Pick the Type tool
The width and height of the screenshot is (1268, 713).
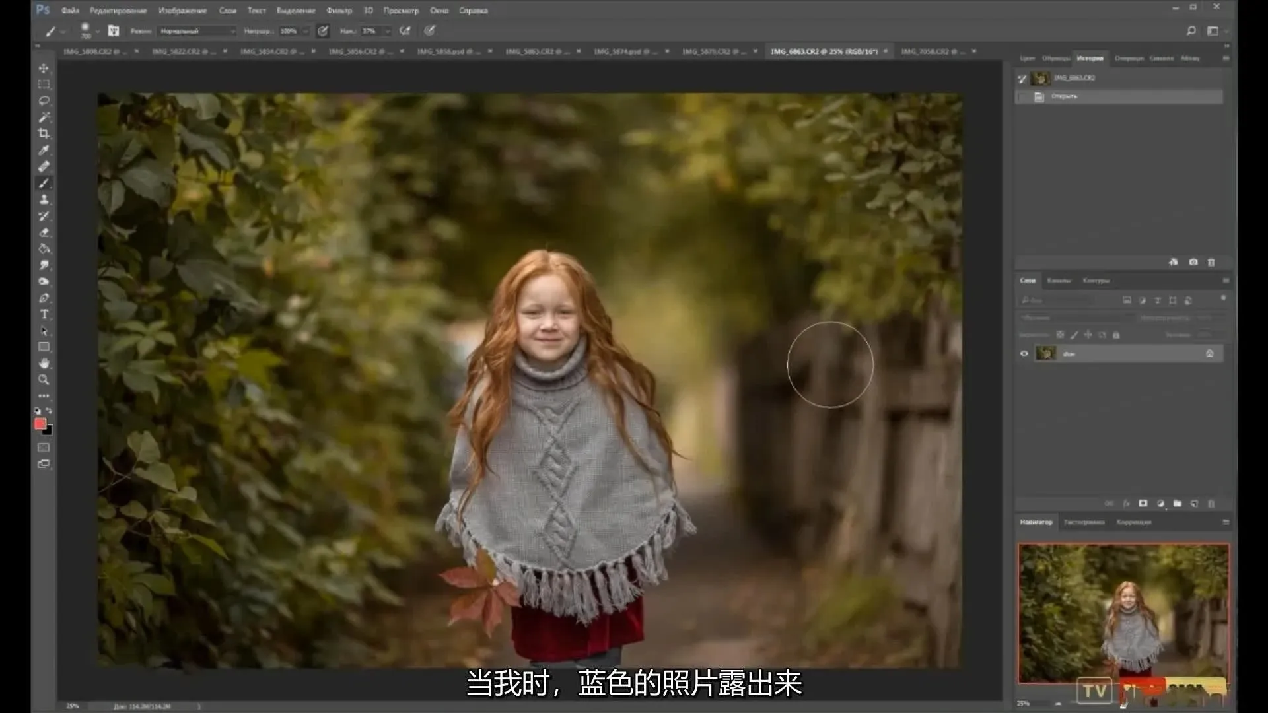tap(44, 314)
